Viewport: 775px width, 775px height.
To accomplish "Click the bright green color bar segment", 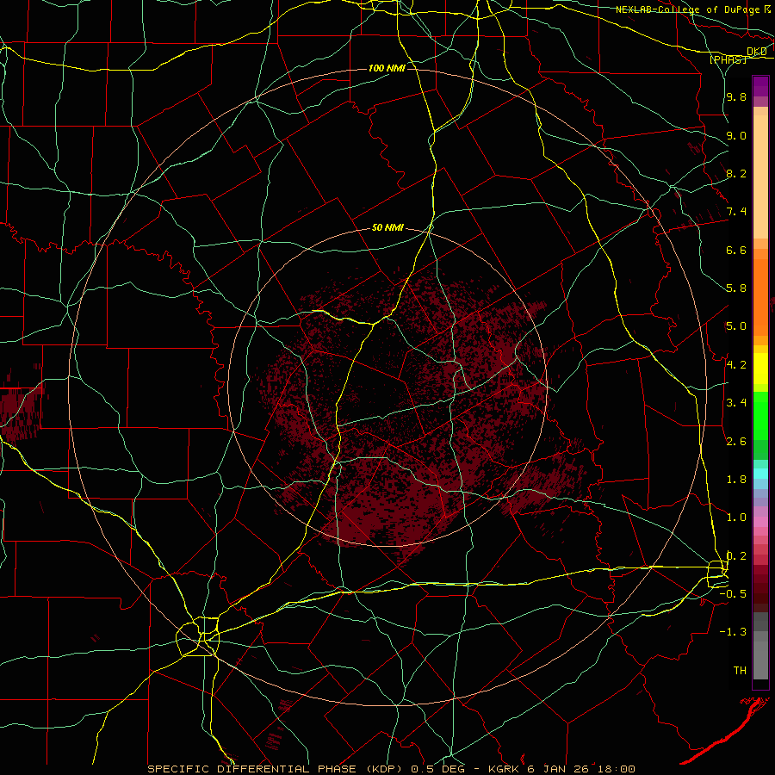I will pos(760,415).
